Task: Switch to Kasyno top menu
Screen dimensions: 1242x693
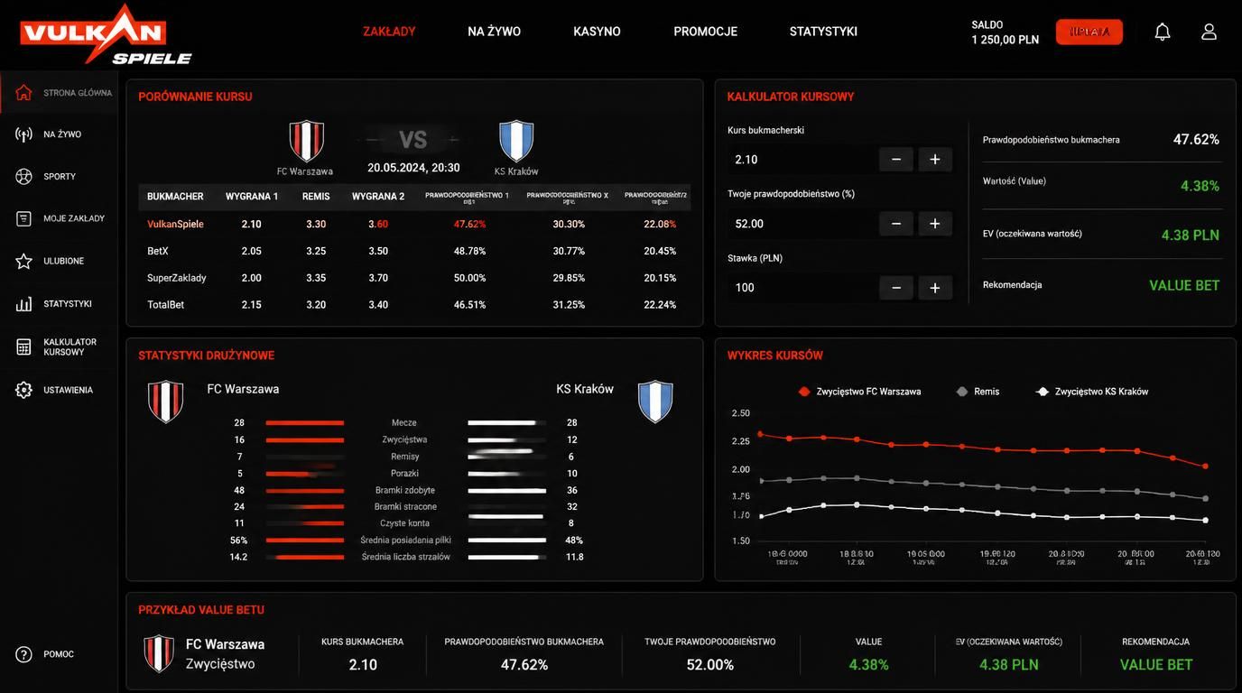Action: point(597,32)
